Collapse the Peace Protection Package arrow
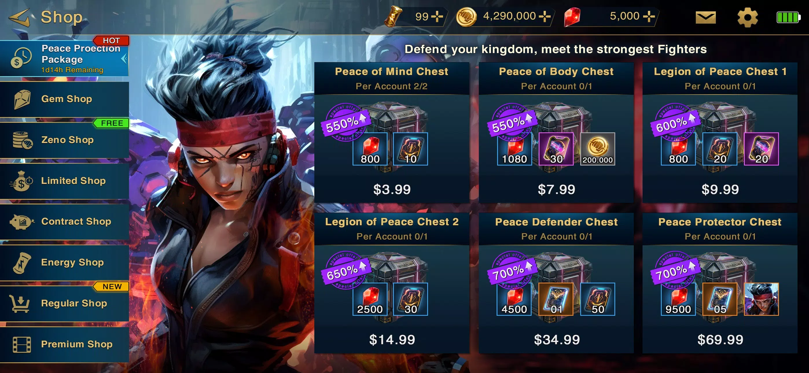The height and width of the screenshot is (373, 809). click(124, 58)
